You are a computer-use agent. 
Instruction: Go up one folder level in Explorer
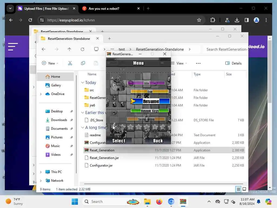[x=70, y=49]
